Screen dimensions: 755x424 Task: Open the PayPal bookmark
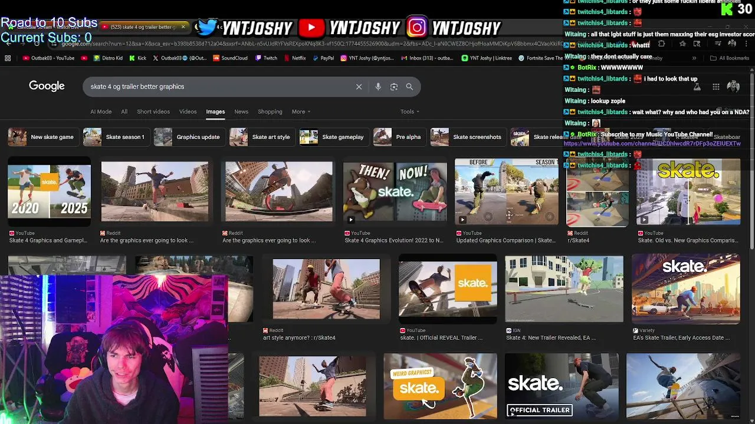point(323,58)
